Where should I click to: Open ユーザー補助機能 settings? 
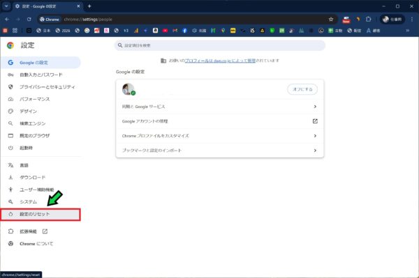coord(41,190)
